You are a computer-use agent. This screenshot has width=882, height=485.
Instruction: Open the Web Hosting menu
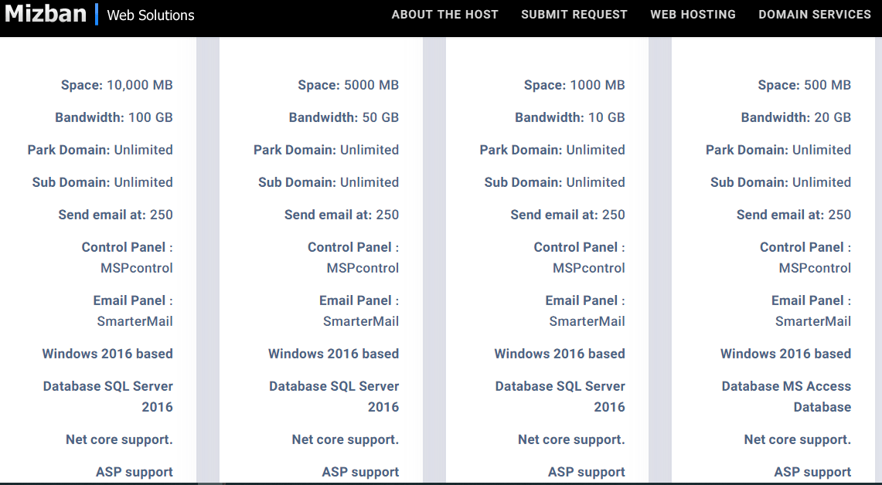point(693,15)
